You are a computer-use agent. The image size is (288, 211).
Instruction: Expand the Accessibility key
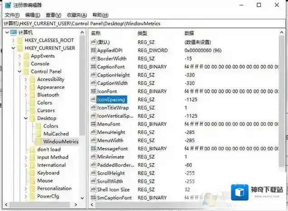[26, 79]
